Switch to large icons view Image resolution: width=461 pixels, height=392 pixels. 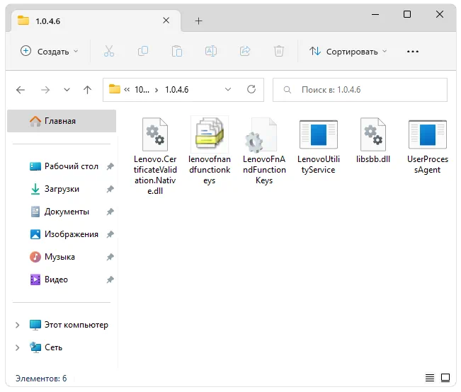445,378
